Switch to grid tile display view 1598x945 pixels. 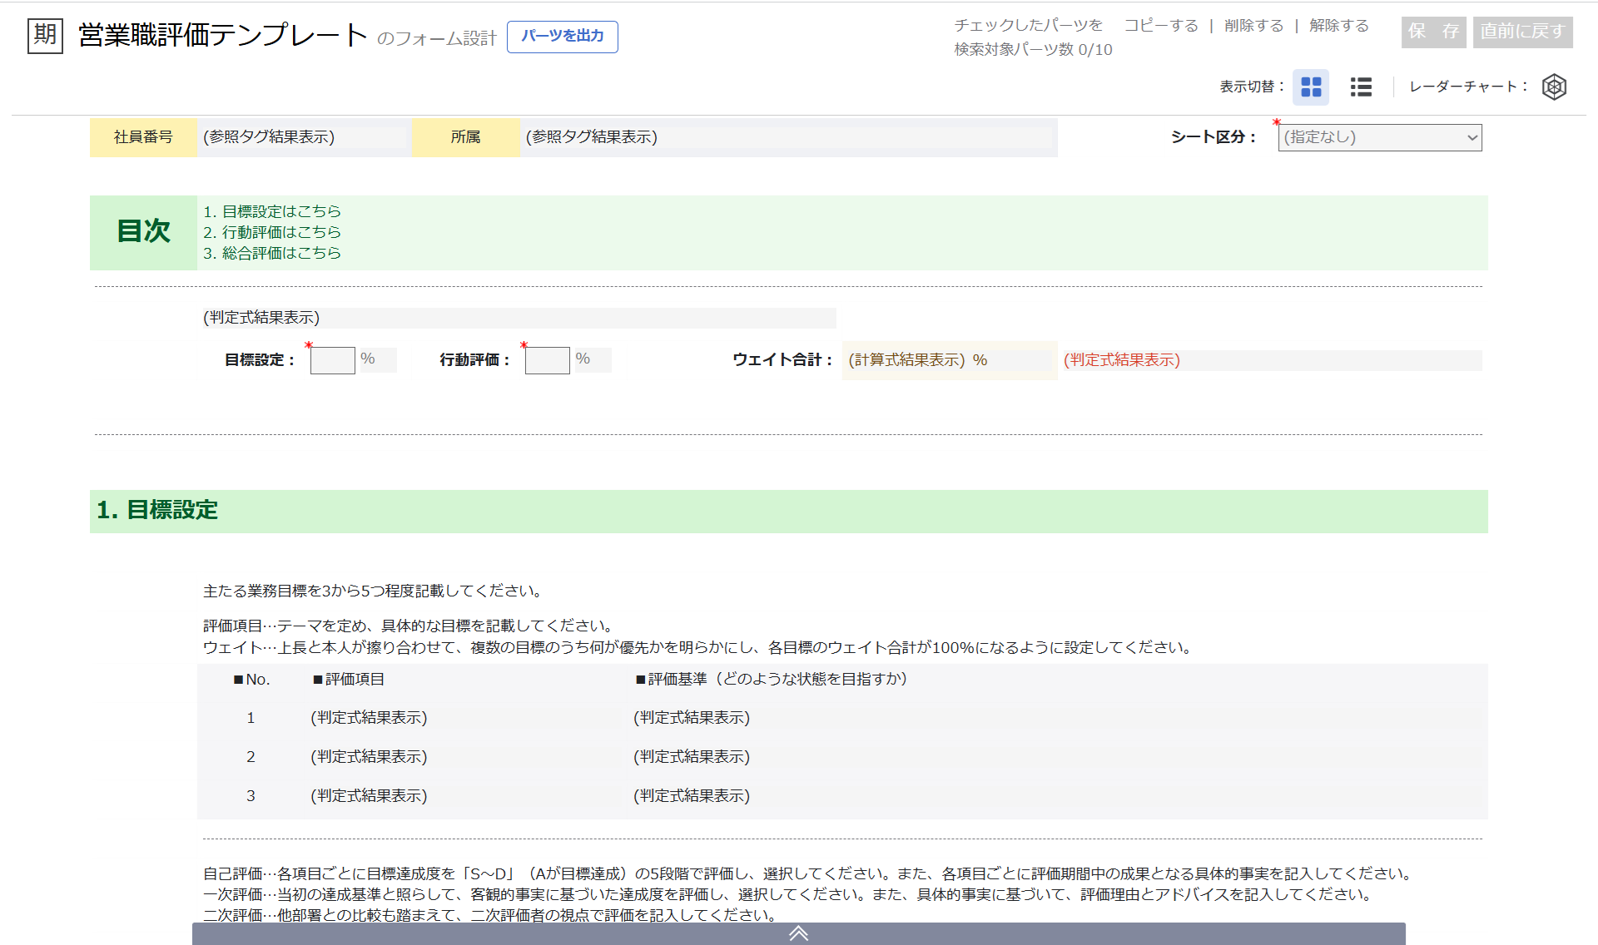tap(1311, 87)
